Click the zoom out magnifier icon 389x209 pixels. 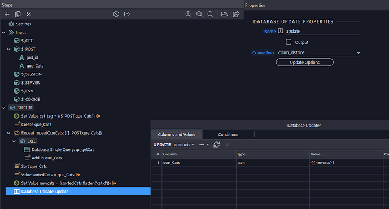tap(199, 14)
